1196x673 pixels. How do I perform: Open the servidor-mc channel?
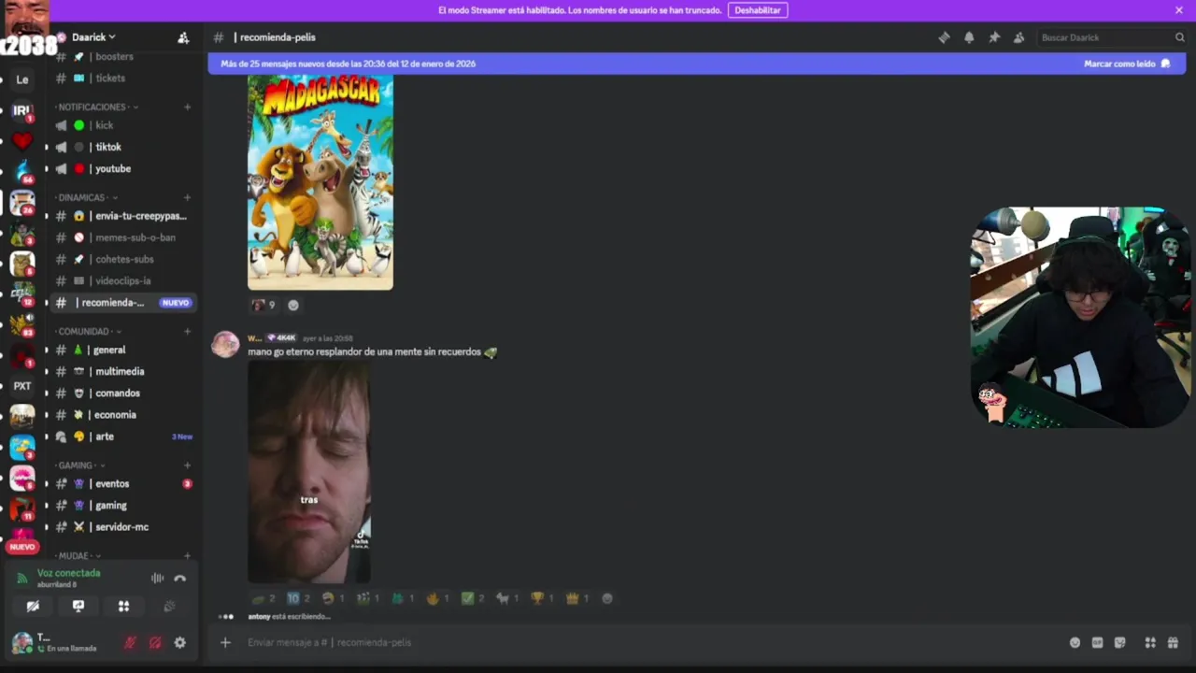coord(123,527)
